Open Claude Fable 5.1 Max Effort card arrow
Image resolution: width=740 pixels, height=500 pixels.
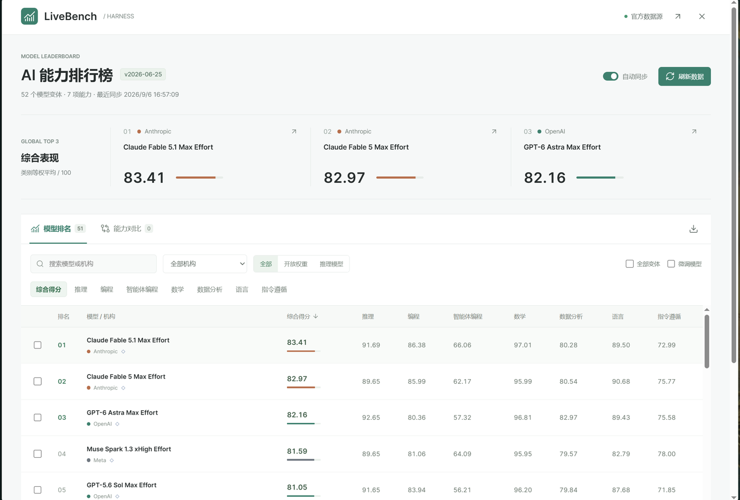pyautogui.click(x=294, y=131)
